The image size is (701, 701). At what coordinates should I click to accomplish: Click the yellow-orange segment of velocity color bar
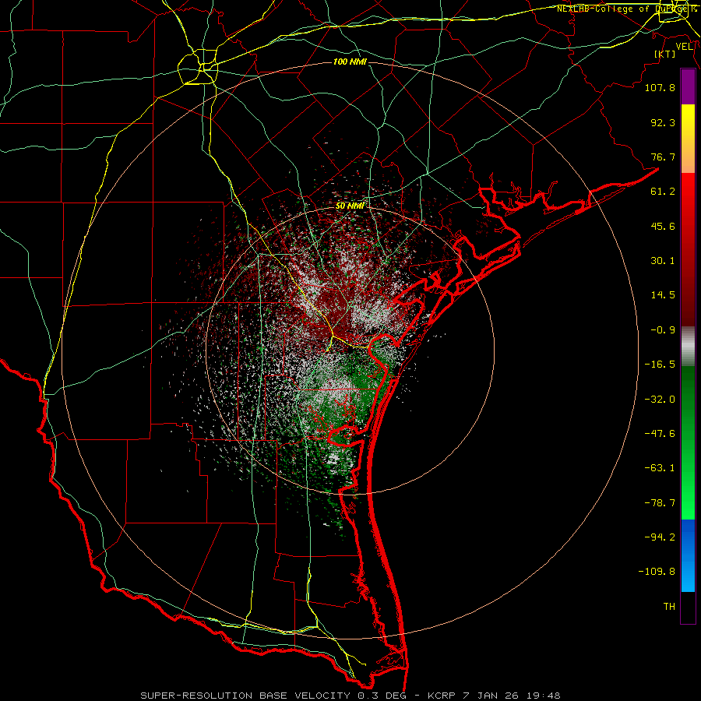coord(688,139)
